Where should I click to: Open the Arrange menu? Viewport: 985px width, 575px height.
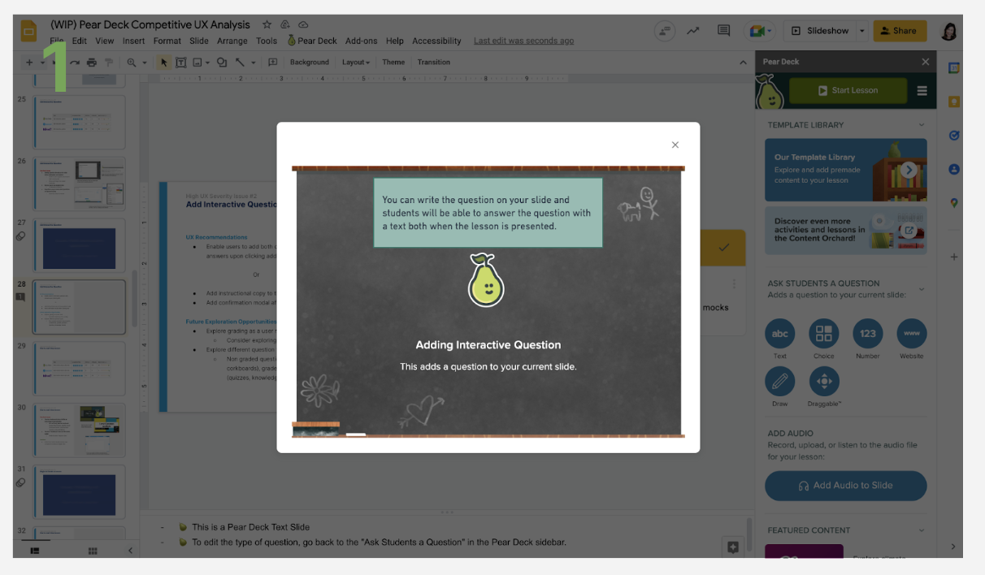pos(232,41)
